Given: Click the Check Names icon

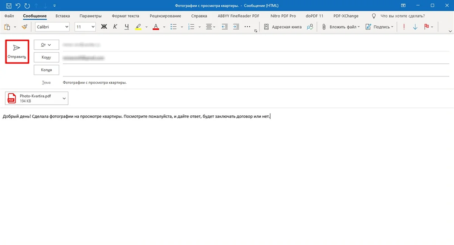Looking at the screenshot, I should coord(310,27).
